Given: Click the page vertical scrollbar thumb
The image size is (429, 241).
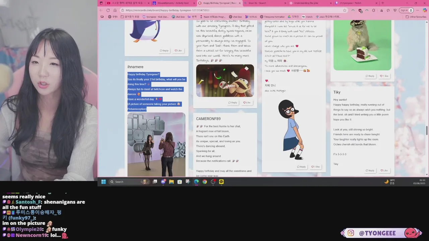Looking at the screenshot, I should [427, 131].
